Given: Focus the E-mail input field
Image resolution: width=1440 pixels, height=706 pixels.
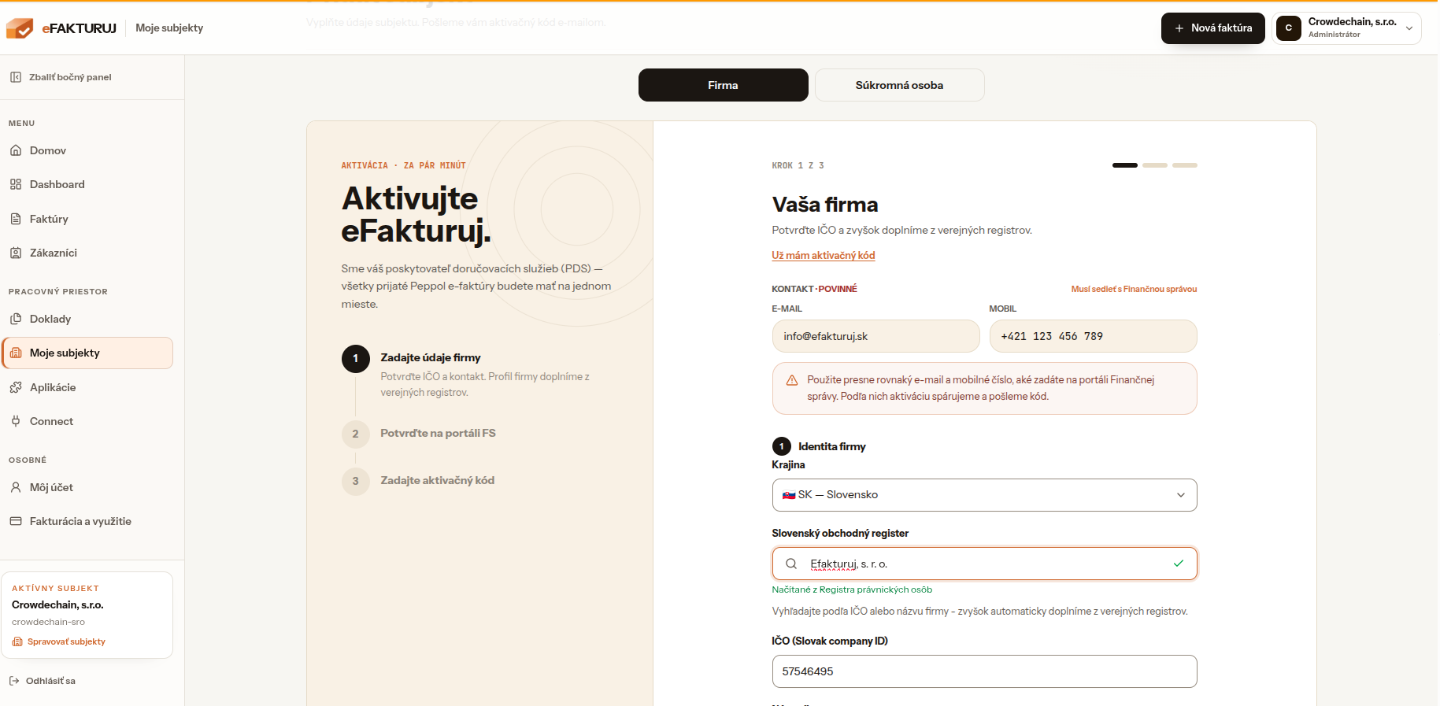Looking at the screenshot, I should coord(876,336).
